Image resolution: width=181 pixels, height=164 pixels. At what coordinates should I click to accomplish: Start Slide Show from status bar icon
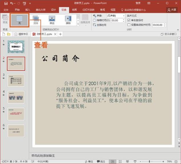pos(135,162)
